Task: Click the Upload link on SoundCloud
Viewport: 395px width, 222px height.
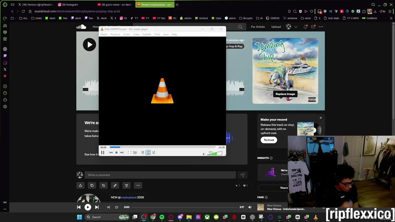Action: (276, 27)
